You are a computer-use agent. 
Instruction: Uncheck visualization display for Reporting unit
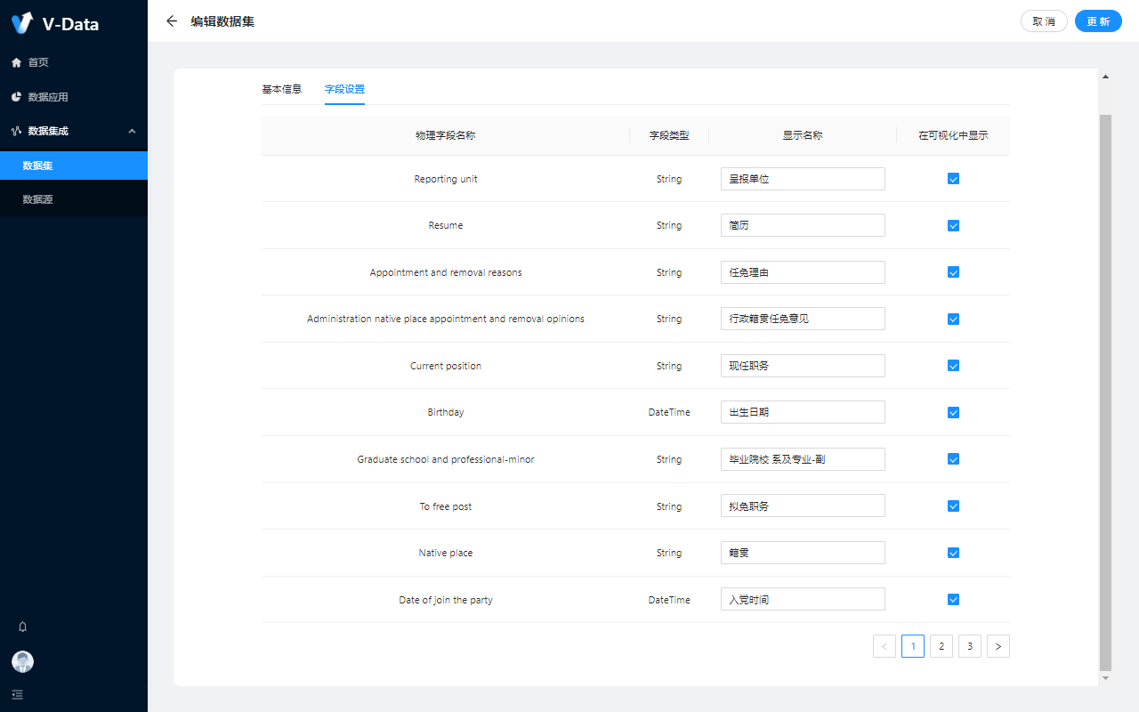pos(953,179)
